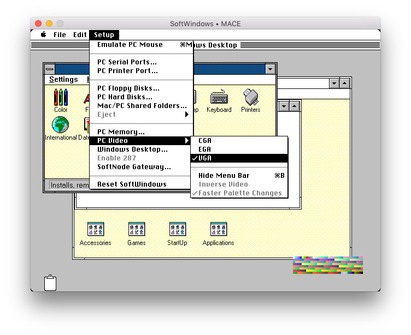The image size is (411, 335).
Task: Open the Apple menu icon
Action: 44,34
